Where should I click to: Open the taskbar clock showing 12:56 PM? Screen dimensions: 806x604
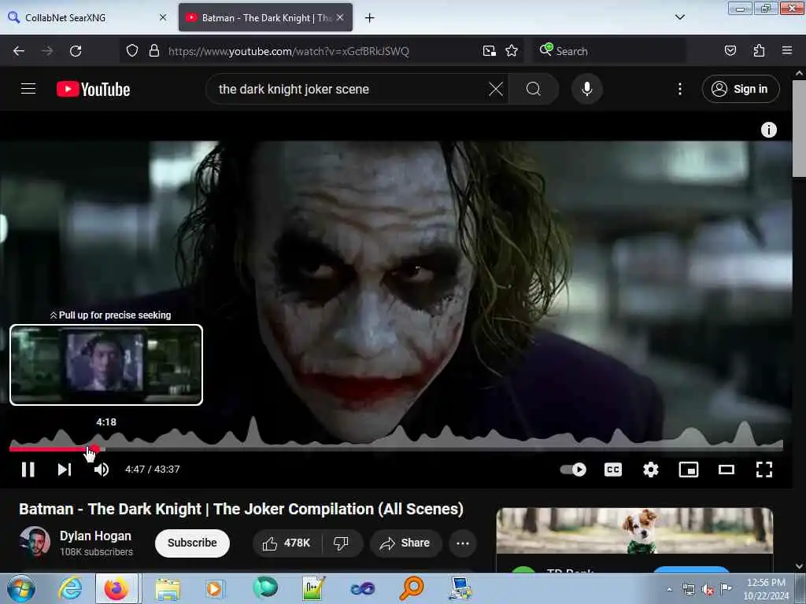coord(766,589)
